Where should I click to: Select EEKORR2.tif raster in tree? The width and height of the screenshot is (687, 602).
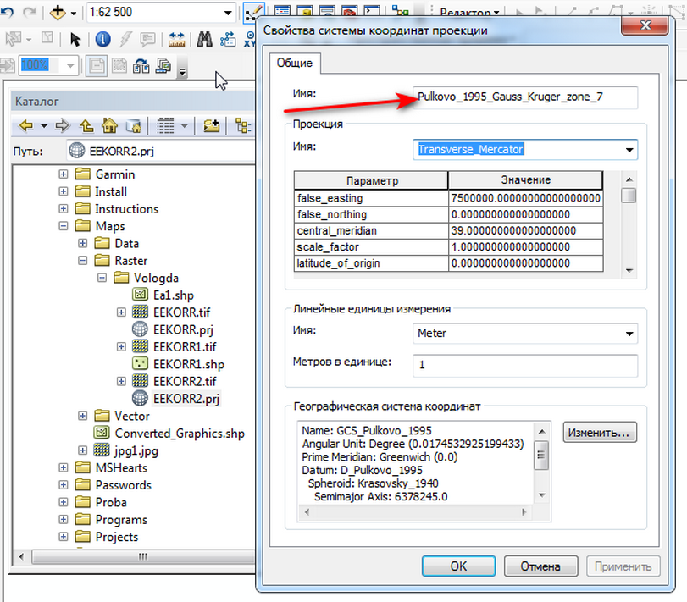[185, 381]
